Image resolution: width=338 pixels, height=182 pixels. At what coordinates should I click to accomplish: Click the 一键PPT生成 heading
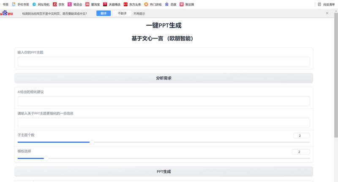[164, 25]
